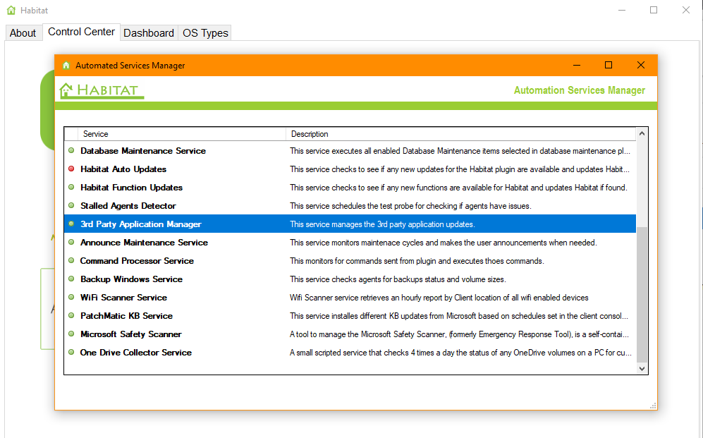Screen dimensions: 703x438
Task: Click description 'This service manages the 3rd party application updates.'
Action: tap(382, 224)
